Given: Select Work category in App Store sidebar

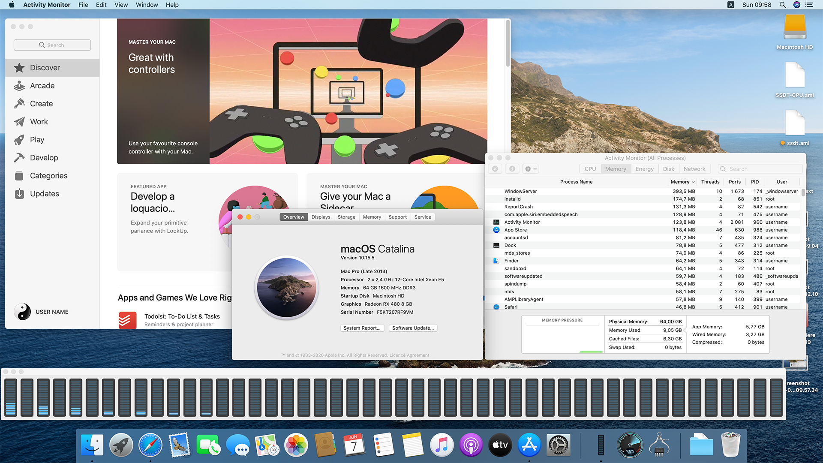Looking at the screenshot, I should coord(52,122).
